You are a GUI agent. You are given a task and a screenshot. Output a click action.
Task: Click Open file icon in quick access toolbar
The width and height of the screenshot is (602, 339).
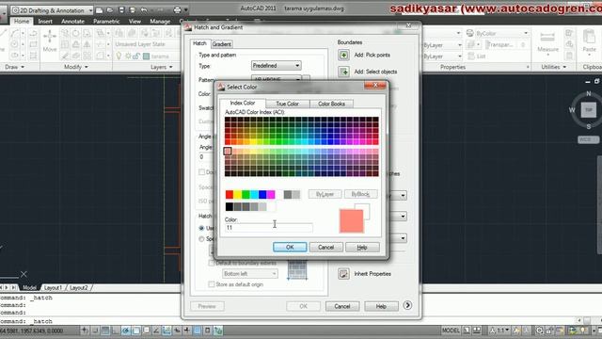click(x=110, y=10)
